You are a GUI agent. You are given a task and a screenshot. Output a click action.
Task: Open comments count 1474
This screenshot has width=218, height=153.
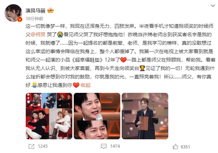click(115, 146)
